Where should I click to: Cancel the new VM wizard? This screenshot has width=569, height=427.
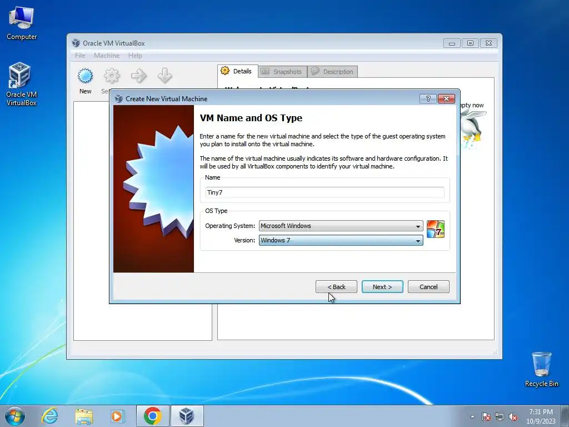coord(428,287)
